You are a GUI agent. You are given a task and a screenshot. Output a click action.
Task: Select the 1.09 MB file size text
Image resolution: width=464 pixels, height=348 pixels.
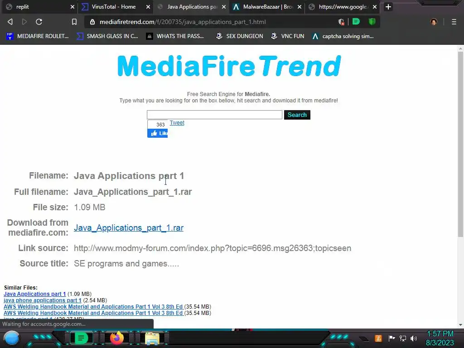pyautogui.click(x=90, y=207)
